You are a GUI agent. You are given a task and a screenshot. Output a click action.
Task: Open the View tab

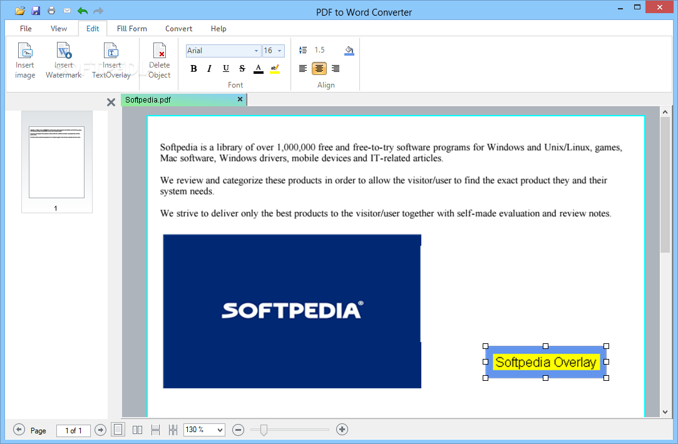[x=59, y=29]
